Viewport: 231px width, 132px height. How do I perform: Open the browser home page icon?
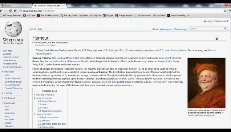coord(15,11)
